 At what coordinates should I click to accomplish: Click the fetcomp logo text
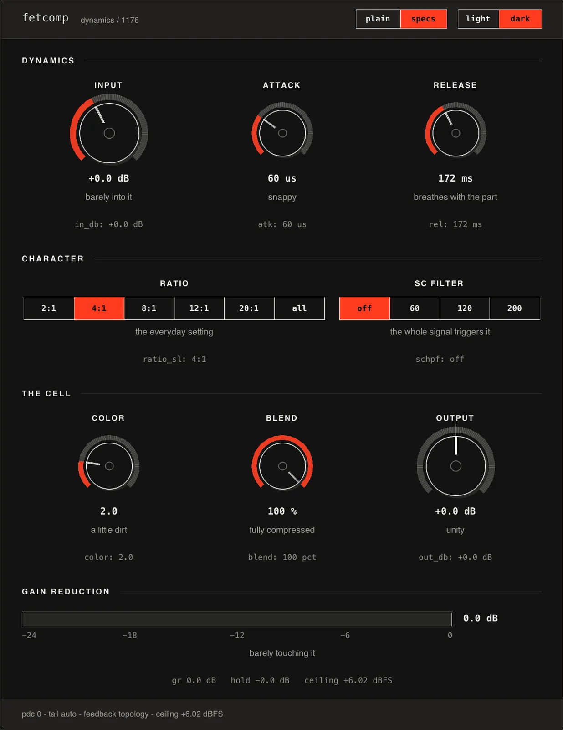click(x=45, y=18)
